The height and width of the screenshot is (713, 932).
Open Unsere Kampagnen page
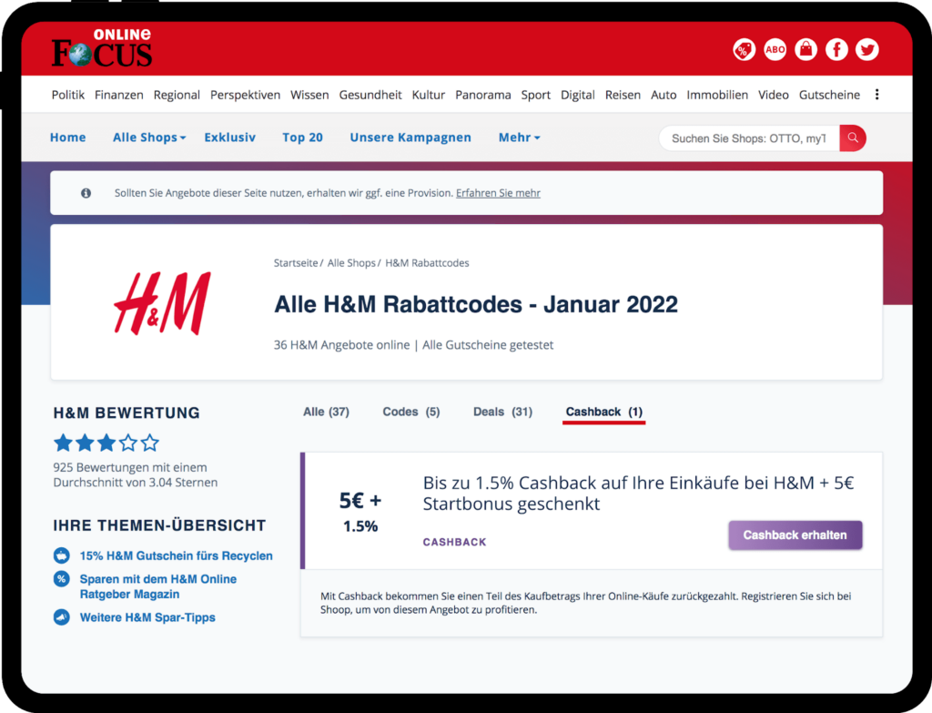410,138
